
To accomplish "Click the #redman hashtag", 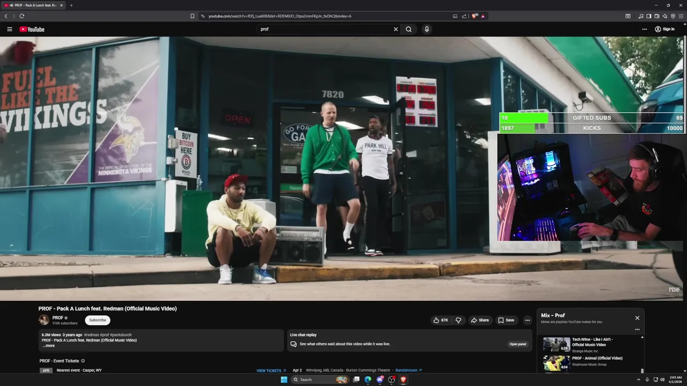I will point(91,335).
